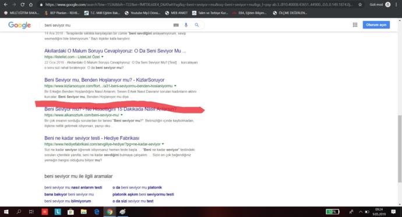The height and width of the screenshot is (217, 402).
Task: Open the MİLLİ EĞİTİM BAKA... bookmark
Action: (22, 13)
